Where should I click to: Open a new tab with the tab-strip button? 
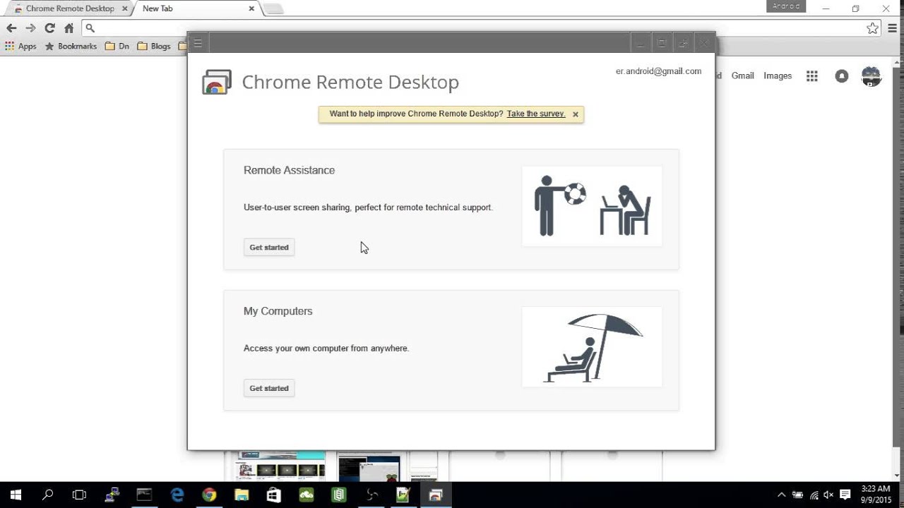pos(273,9)
